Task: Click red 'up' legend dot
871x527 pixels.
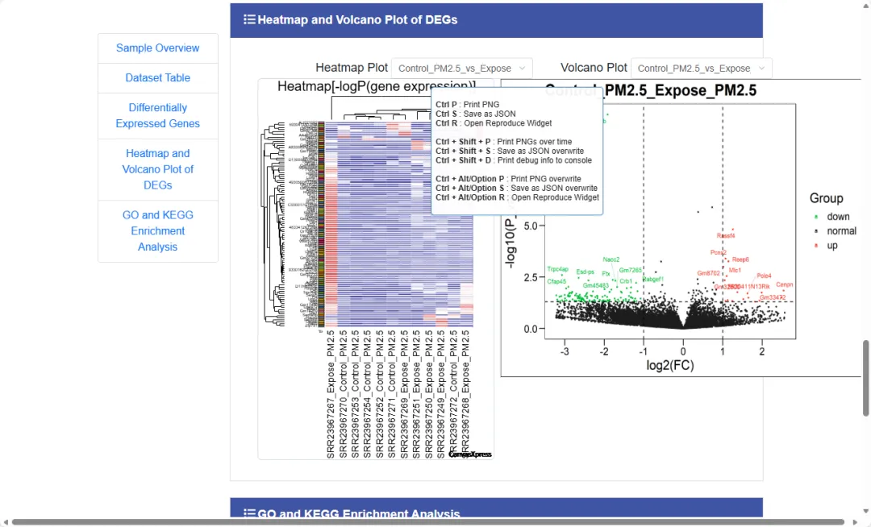Action: [x=816, y=246]
